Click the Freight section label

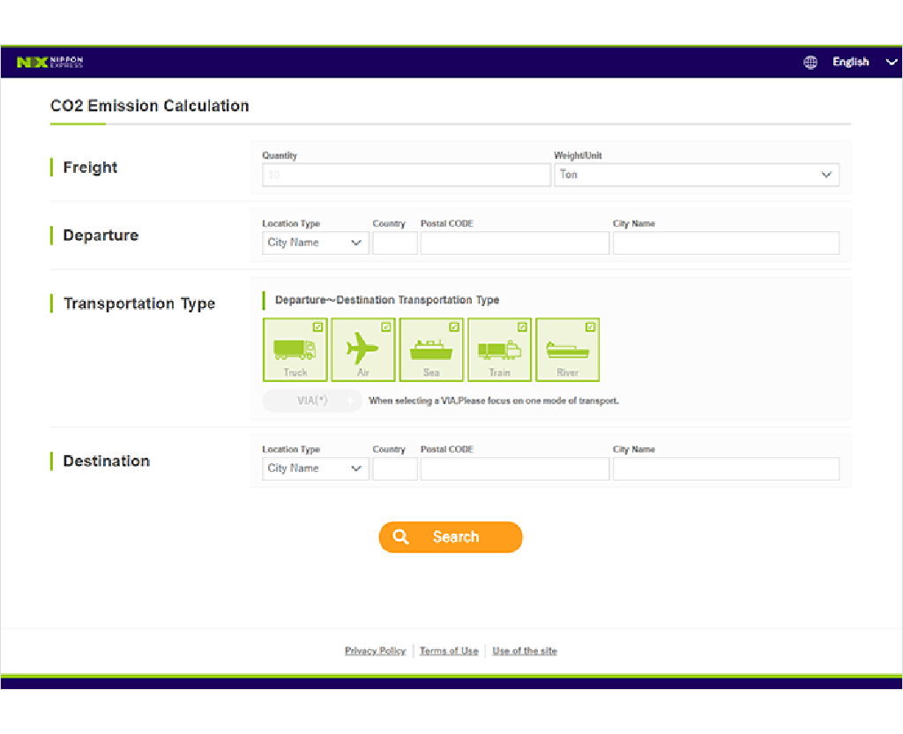coord(90,168)
